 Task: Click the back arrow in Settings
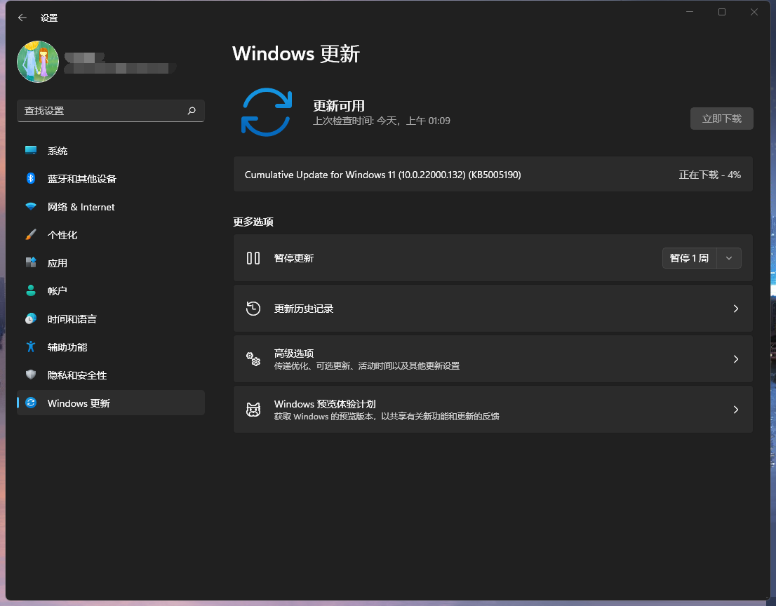pos(22,18)
